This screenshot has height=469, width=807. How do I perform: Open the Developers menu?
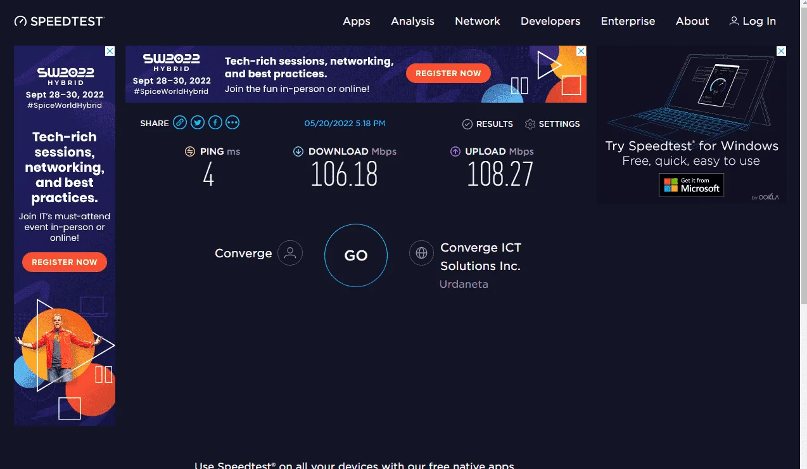tap(550, 21)
